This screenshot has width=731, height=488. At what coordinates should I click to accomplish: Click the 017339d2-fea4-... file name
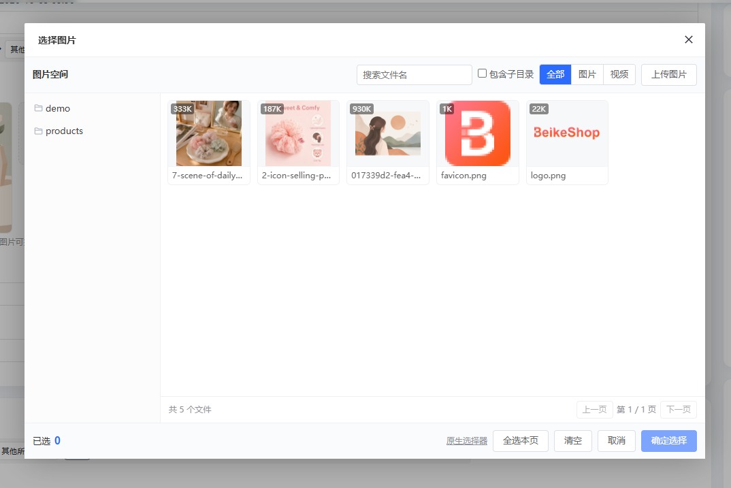tap(386, 175)
